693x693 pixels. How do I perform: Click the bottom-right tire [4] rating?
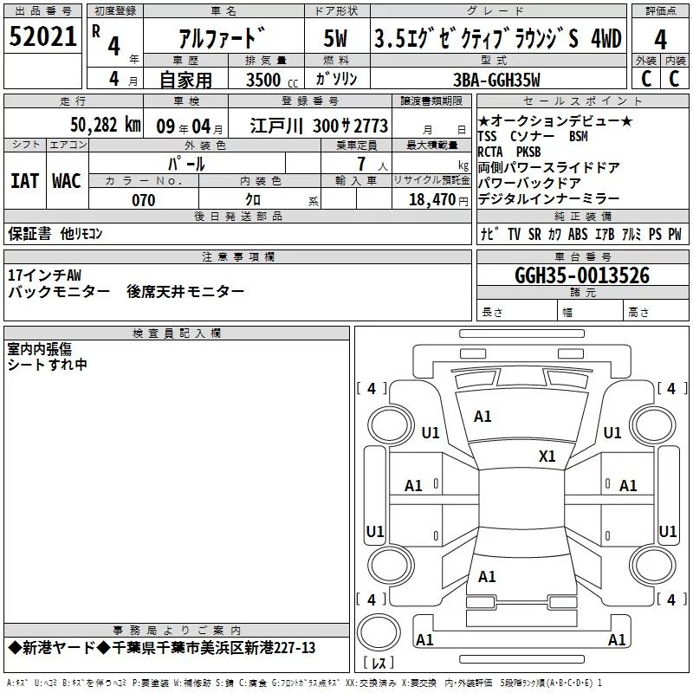(666, 599)
